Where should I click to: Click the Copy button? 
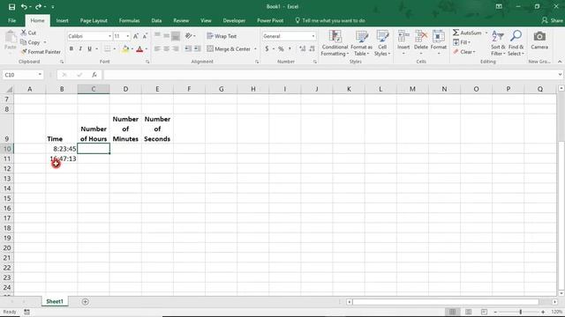[x=31, y=42]
